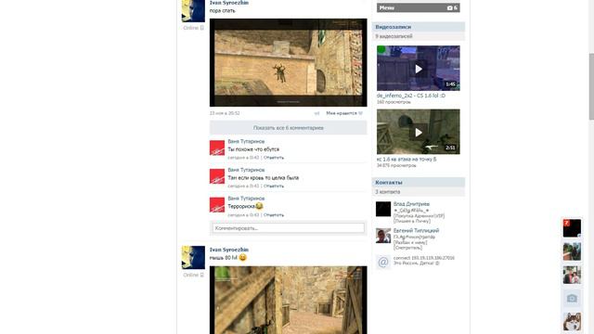Click the 3 контакта count text

pos(388,192)
